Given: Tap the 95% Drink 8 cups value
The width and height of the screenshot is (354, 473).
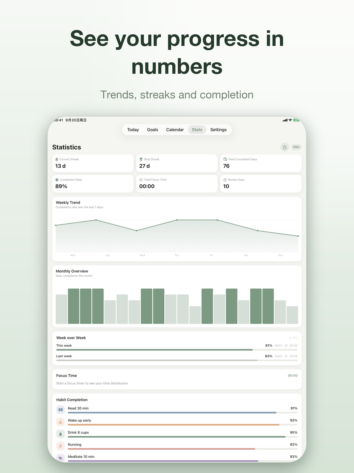Looking at the screenshot, I should click(x=294, y=433).
